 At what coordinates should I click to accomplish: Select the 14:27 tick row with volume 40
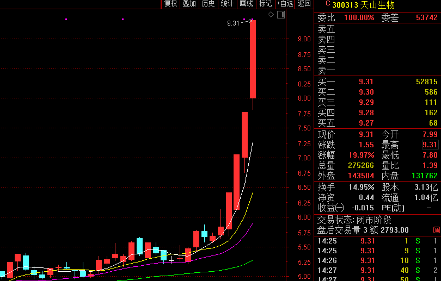(x=377, y=270)
